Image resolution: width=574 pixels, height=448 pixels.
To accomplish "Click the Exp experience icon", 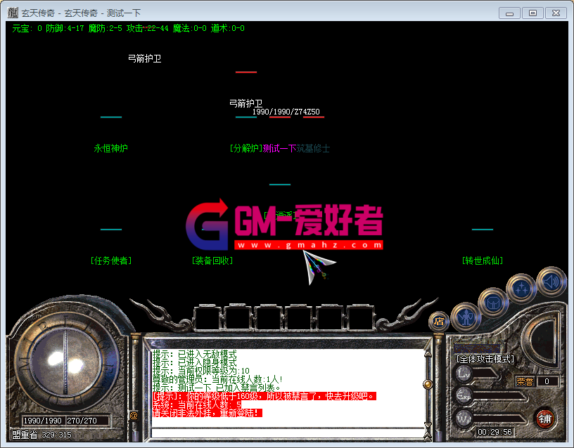I will 464,395.
